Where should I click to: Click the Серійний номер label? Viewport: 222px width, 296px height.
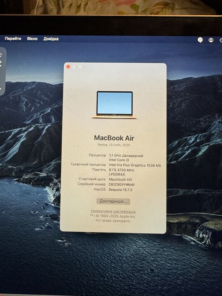pos(92,184)
